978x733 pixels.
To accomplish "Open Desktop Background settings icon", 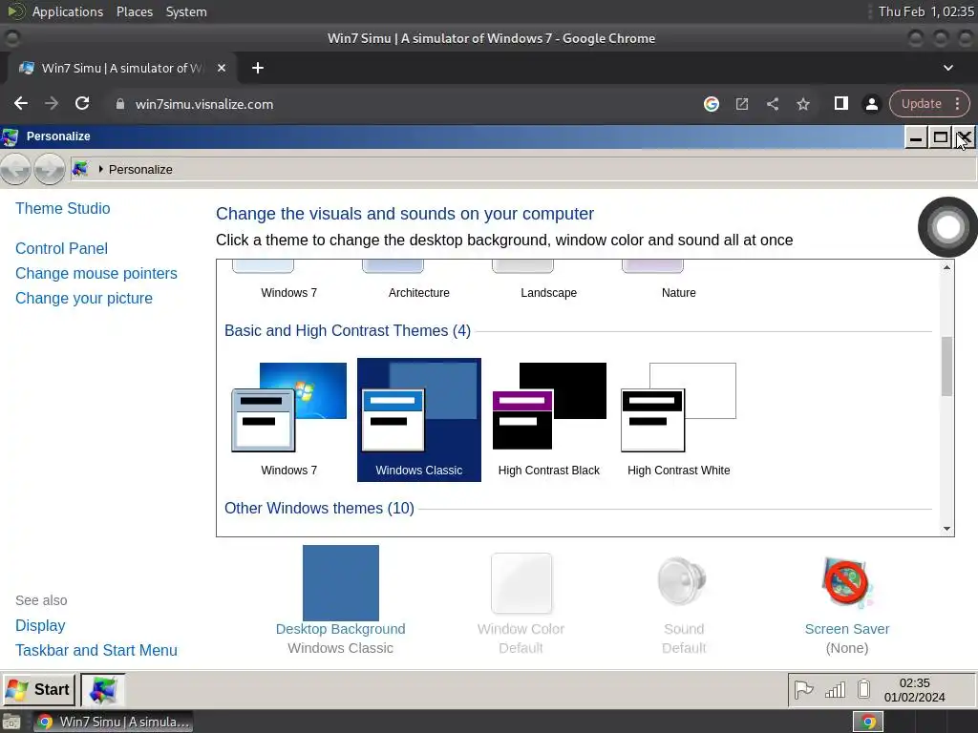I will tap(341, 583).
